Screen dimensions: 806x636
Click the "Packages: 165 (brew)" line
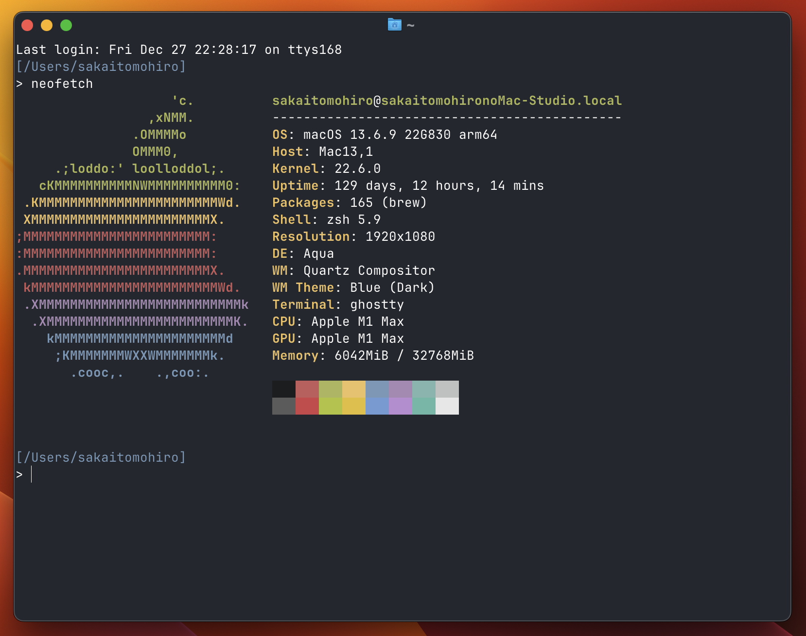[x=350, y=202]
